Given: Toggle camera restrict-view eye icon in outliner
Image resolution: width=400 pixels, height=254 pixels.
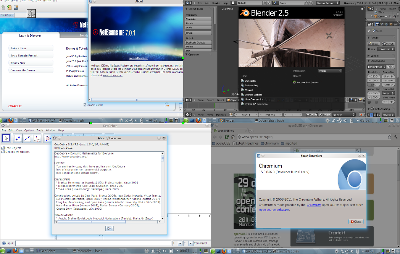Looking at the screenshot, I should [386, 16].
